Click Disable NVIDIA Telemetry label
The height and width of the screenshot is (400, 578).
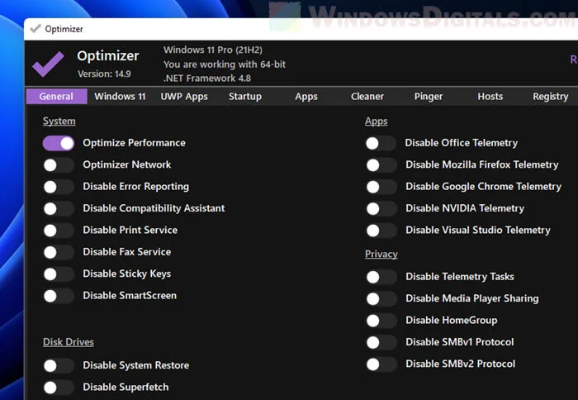tap(465, 208)
